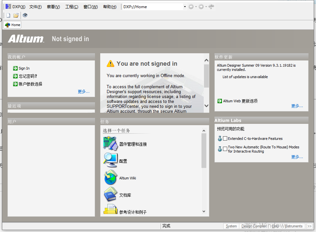This screenshot has width=316, height=232.
Task: Enable Two New Automatic Route Modes checkbox
Action: pos(225,149)
